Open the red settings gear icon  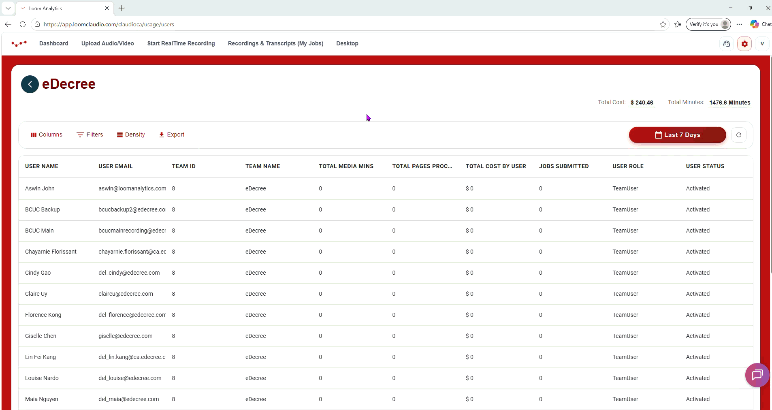click(744, 44)
